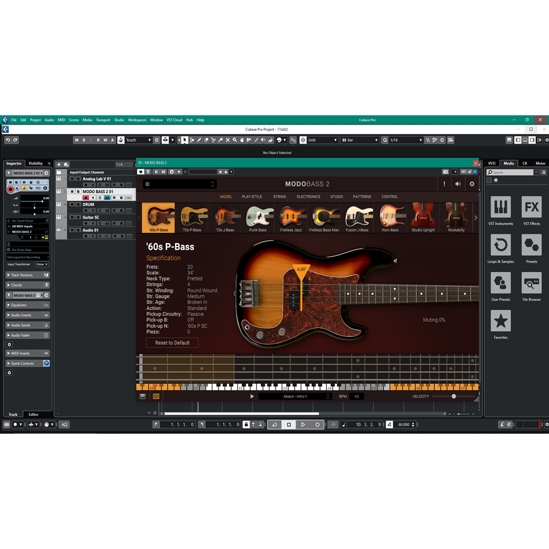The image size is (549, 549).
Task: Select the Range Selection tool
Action: (x=192, y=140)
